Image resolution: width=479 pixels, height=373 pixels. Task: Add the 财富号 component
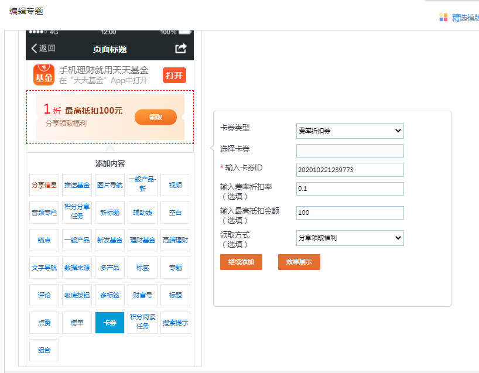[x=143, y=295]
